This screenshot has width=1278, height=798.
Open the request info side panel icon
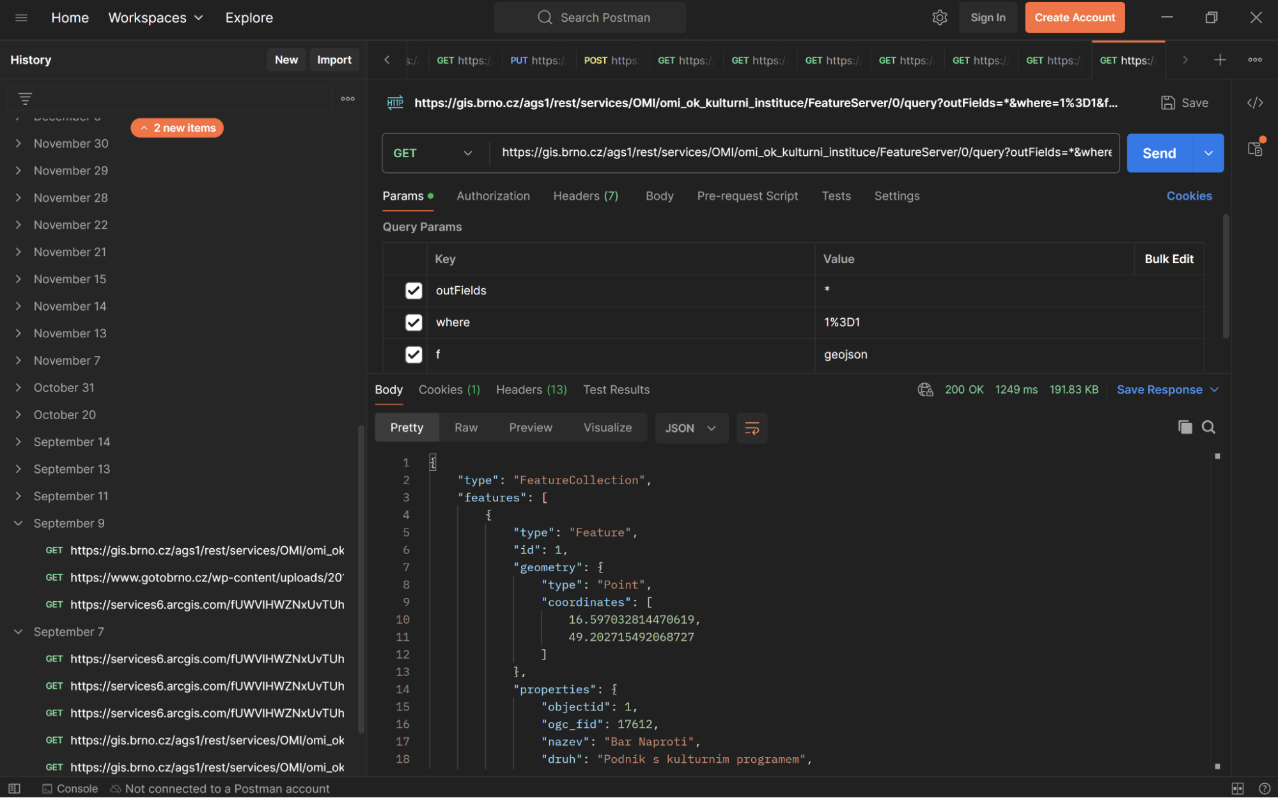coord(1255,148)
